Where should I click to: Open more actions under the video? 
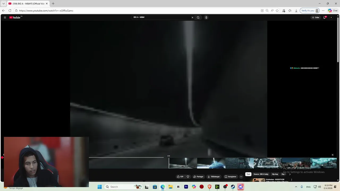point(241,177)
